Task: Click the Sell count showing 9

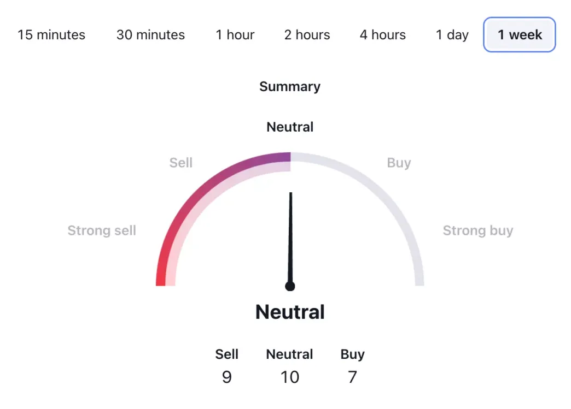Action: pos(226,377)
